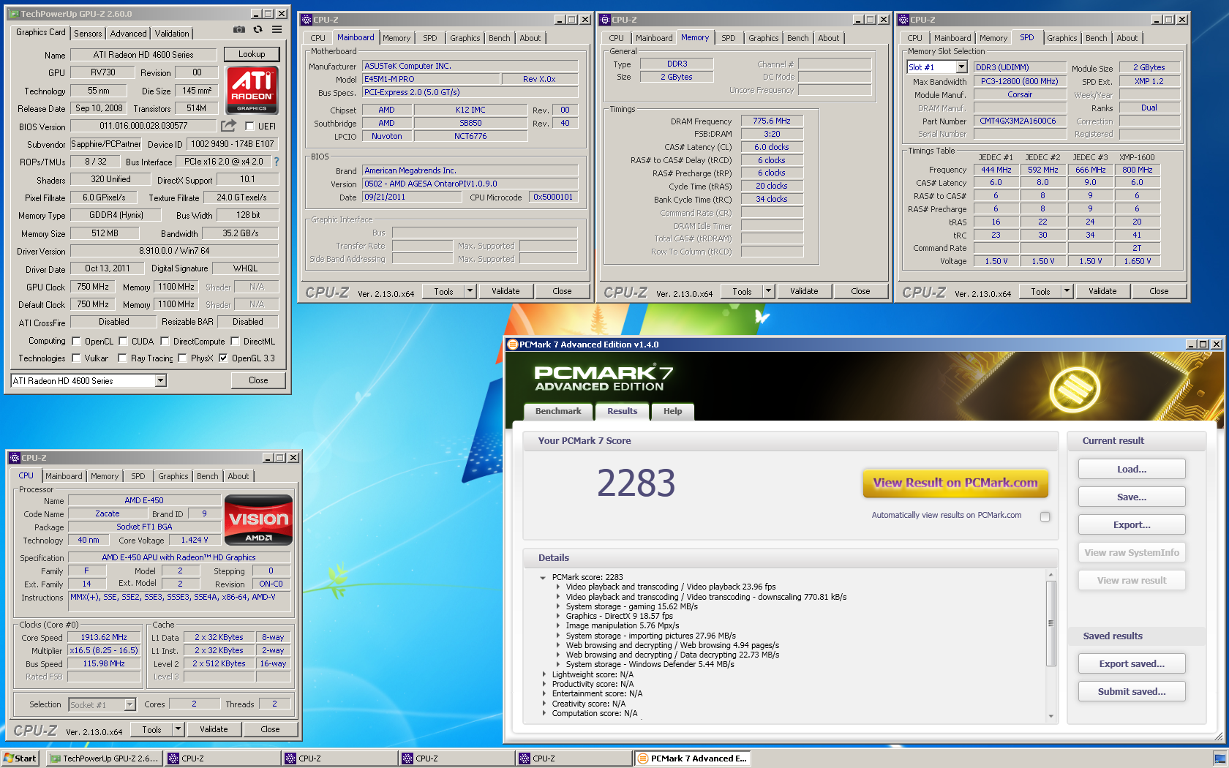Collapse the PCMark score: 2283 tree node
This screenshot has height=768, width=1229.
pyautogui.click(x=543, y=577)
